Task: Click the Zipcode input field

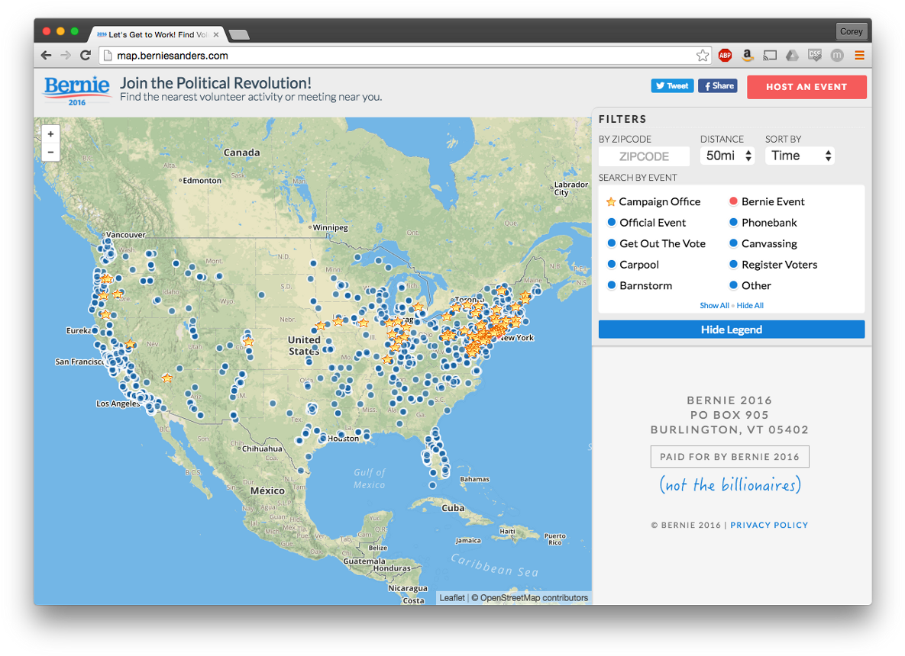Action: click(644, 156)
